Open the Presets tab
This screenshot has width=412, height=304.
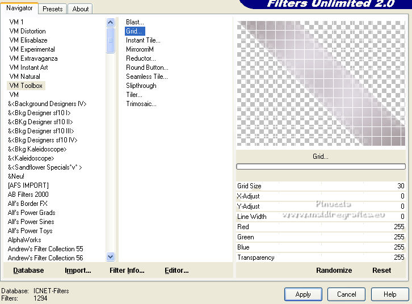click(53, 9)
